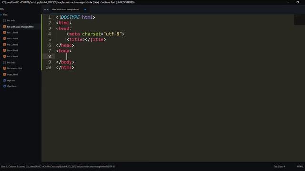The image size is (305, 171).
Task: Click the HTML icon of flex-1.html
Action: tap(4, 33)
